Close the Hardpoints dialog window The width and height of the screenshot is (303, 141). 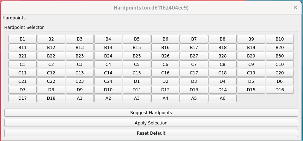coord(295,7)
